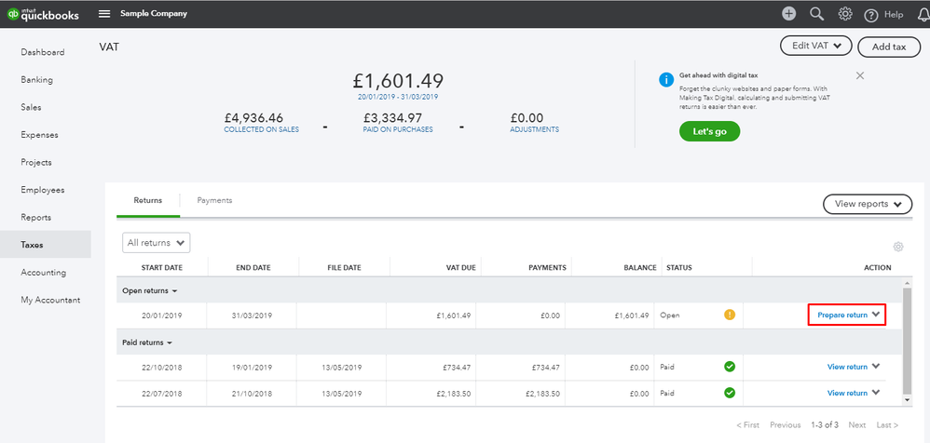Open the All returns filter dropdown
The image size is (930, 443).
[156, 243]
